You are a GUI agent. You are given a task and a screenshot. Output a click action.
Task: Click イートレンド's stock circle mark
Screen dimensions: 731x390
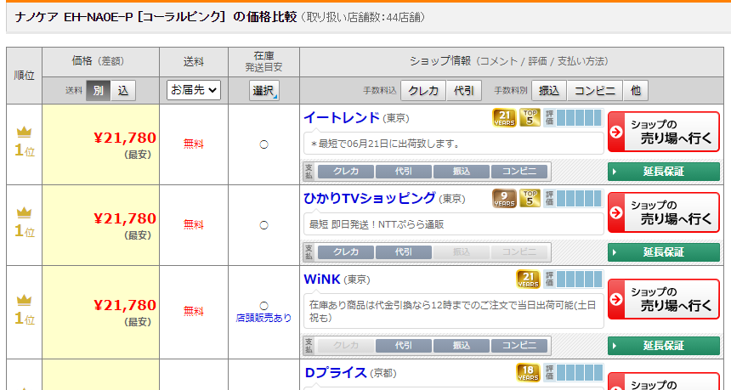click(263, 145)
